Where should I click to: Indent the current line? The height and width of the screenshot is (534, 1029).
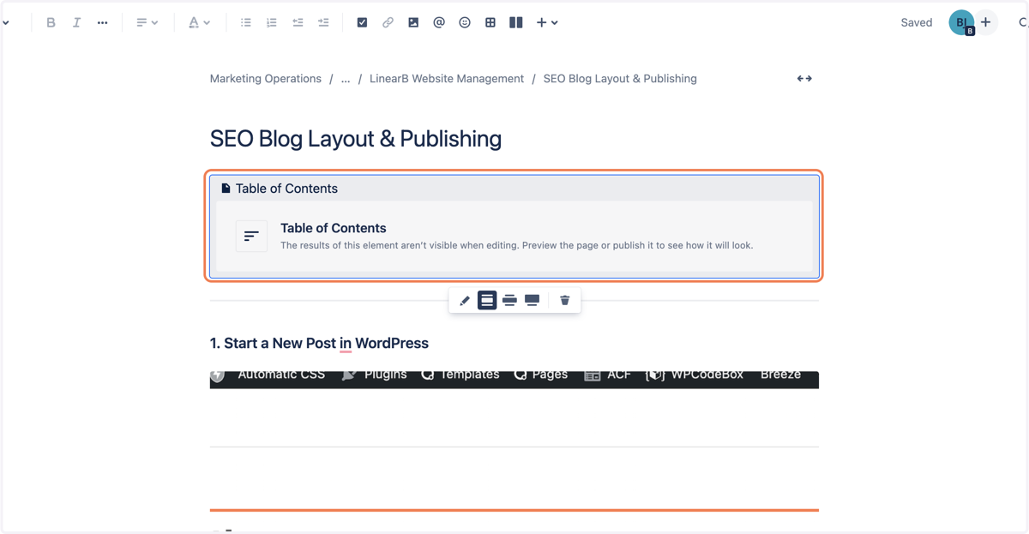click(x=323, y=22)
